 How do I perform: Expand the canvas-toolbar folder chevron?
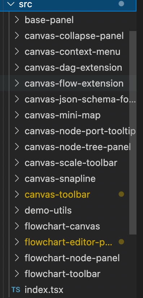point(17,194)
